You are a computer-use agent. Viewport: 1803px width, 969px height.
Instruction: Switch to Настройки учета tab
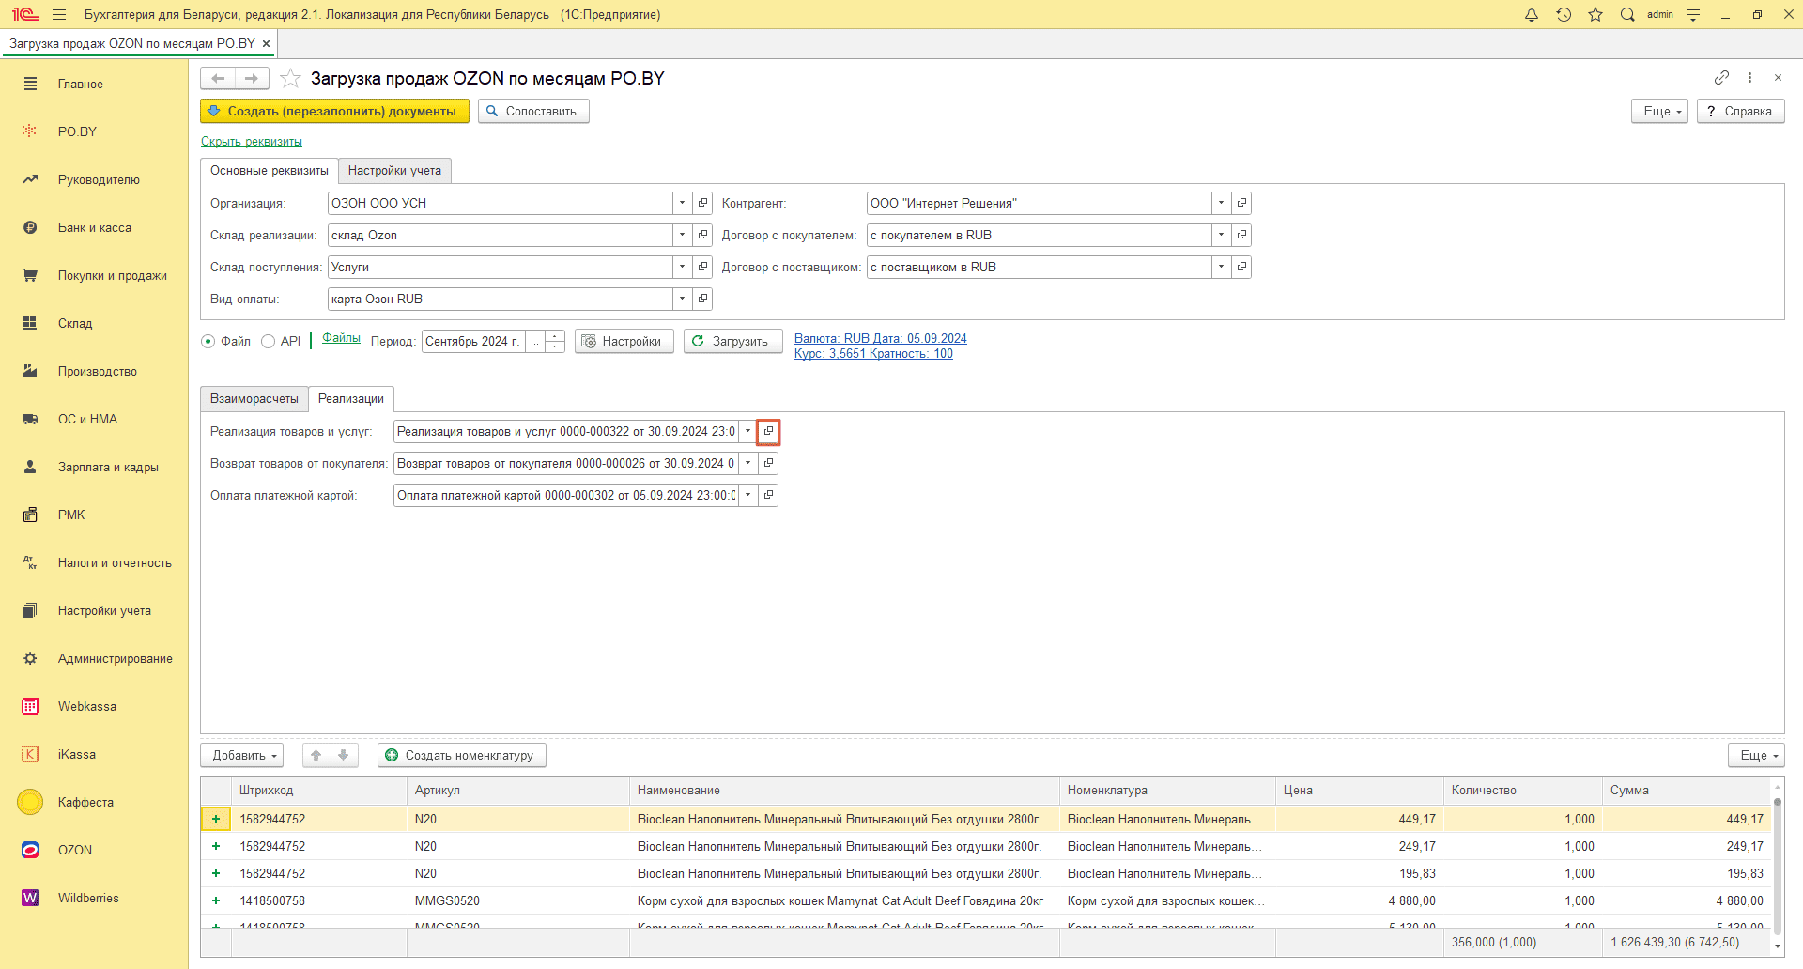click(394, 170)
